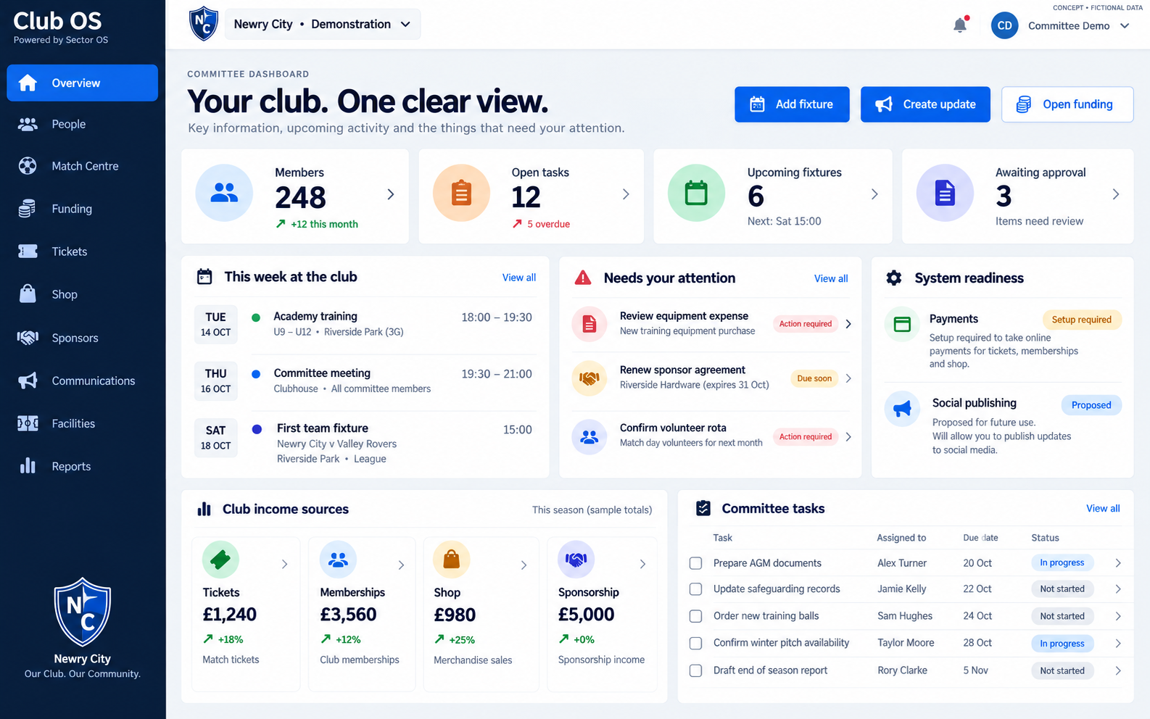This screenshot has width=1150, height=719.
Task: Click the Academy training event title
Action: pos(315,316)
